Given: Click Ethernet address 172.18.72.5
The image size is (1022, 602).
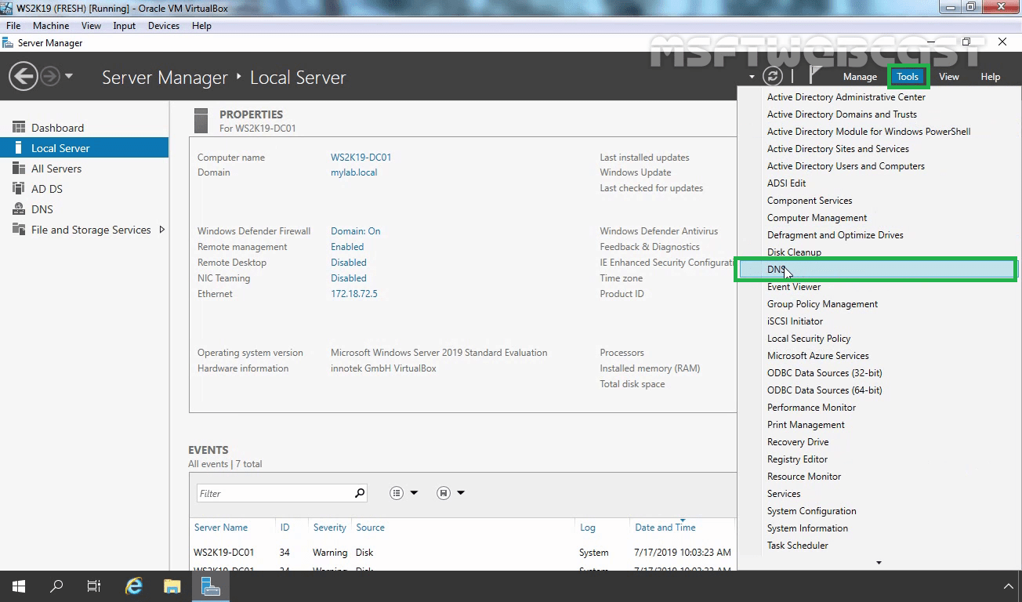Looking at the screenshot, I should [x=353, y=294].
